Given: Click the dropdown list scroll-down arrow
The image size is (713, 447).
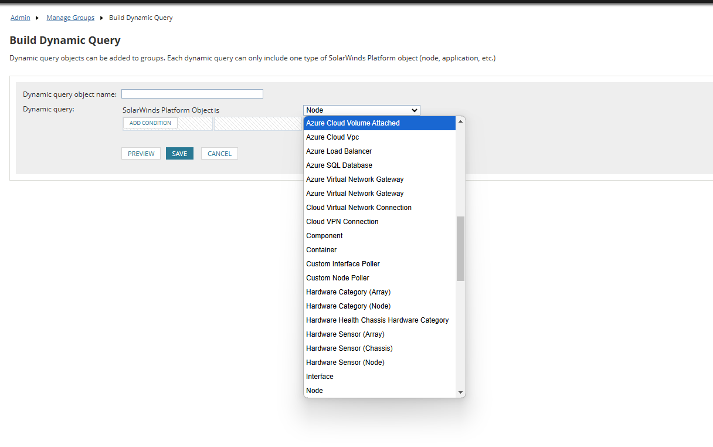Looking at the screenshot, I should (x=460, y=392).
